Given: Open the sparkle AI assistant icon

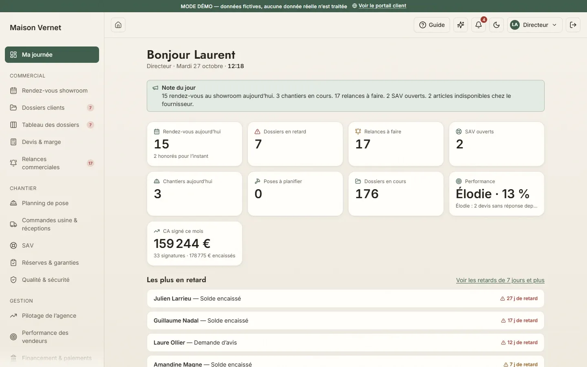Looking at the screenshot, I should click(461, 25).
